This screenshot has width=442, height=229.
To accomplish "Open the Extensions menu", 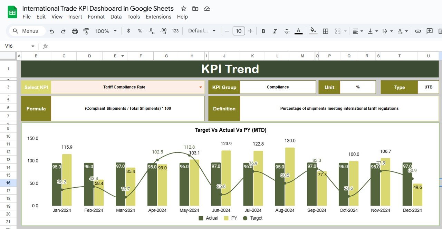I will point(158,17).
